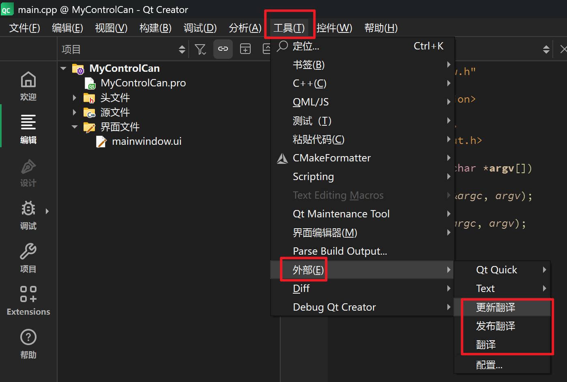Select the 头文件 tree row
The width and height of the screenshot is (567, 382).
click(x=115, y=98)
